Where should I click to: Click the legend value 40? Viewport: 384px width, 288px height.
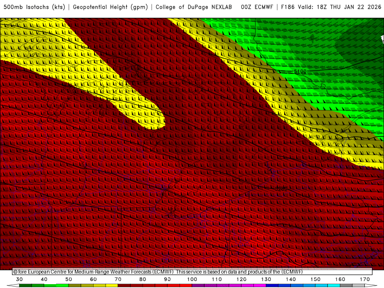click(44, 279)
